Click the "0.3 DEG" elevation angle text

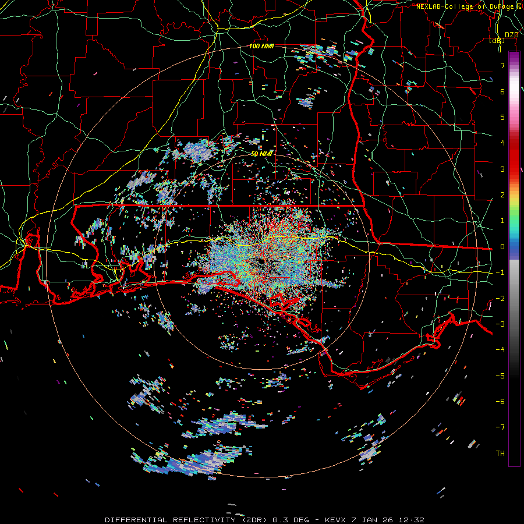click(x=292, y=520)
